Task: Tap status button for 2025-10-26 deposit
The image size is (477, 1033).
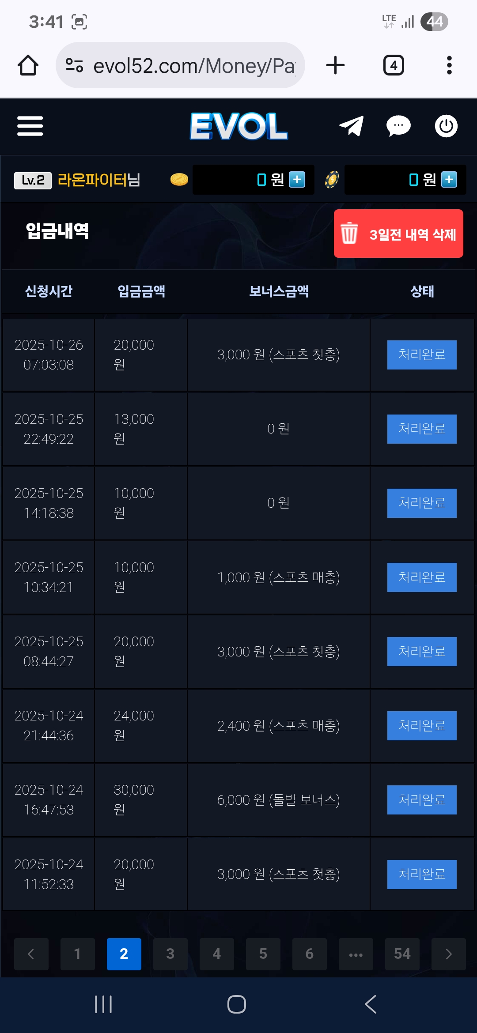Action: 422,354
